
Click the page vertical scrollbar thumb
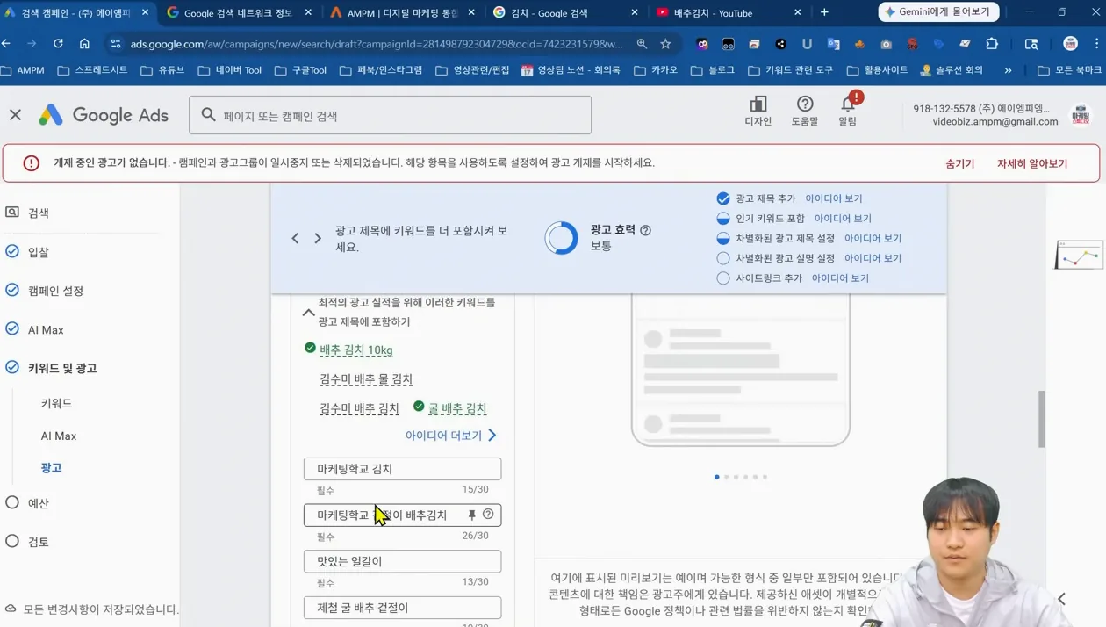[1042, 420]
